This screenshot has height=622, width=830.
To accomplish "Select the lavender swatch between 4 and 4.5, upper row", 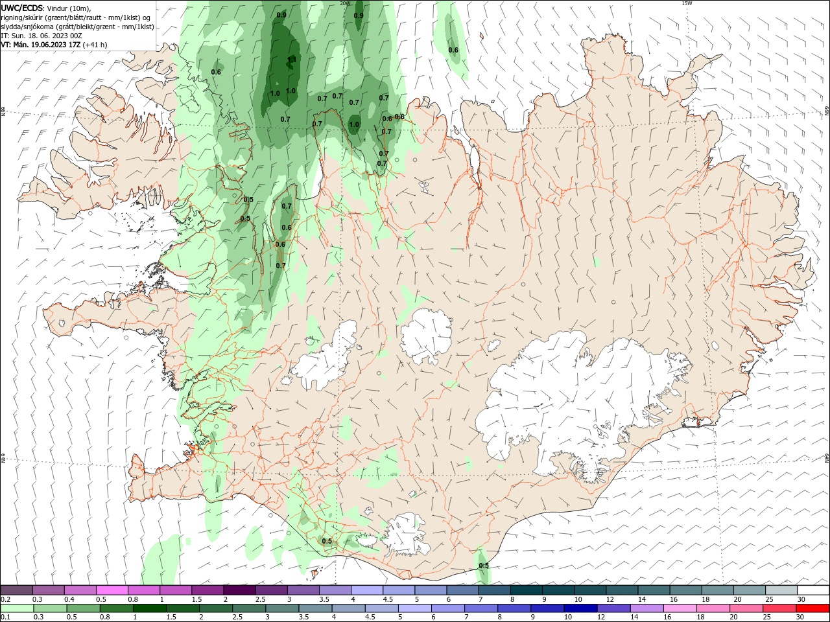I will [367, 590].
